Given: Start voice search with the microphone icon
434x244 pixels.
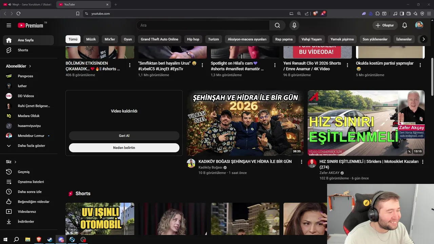Looking at the screenshot, I should [294, 25].
